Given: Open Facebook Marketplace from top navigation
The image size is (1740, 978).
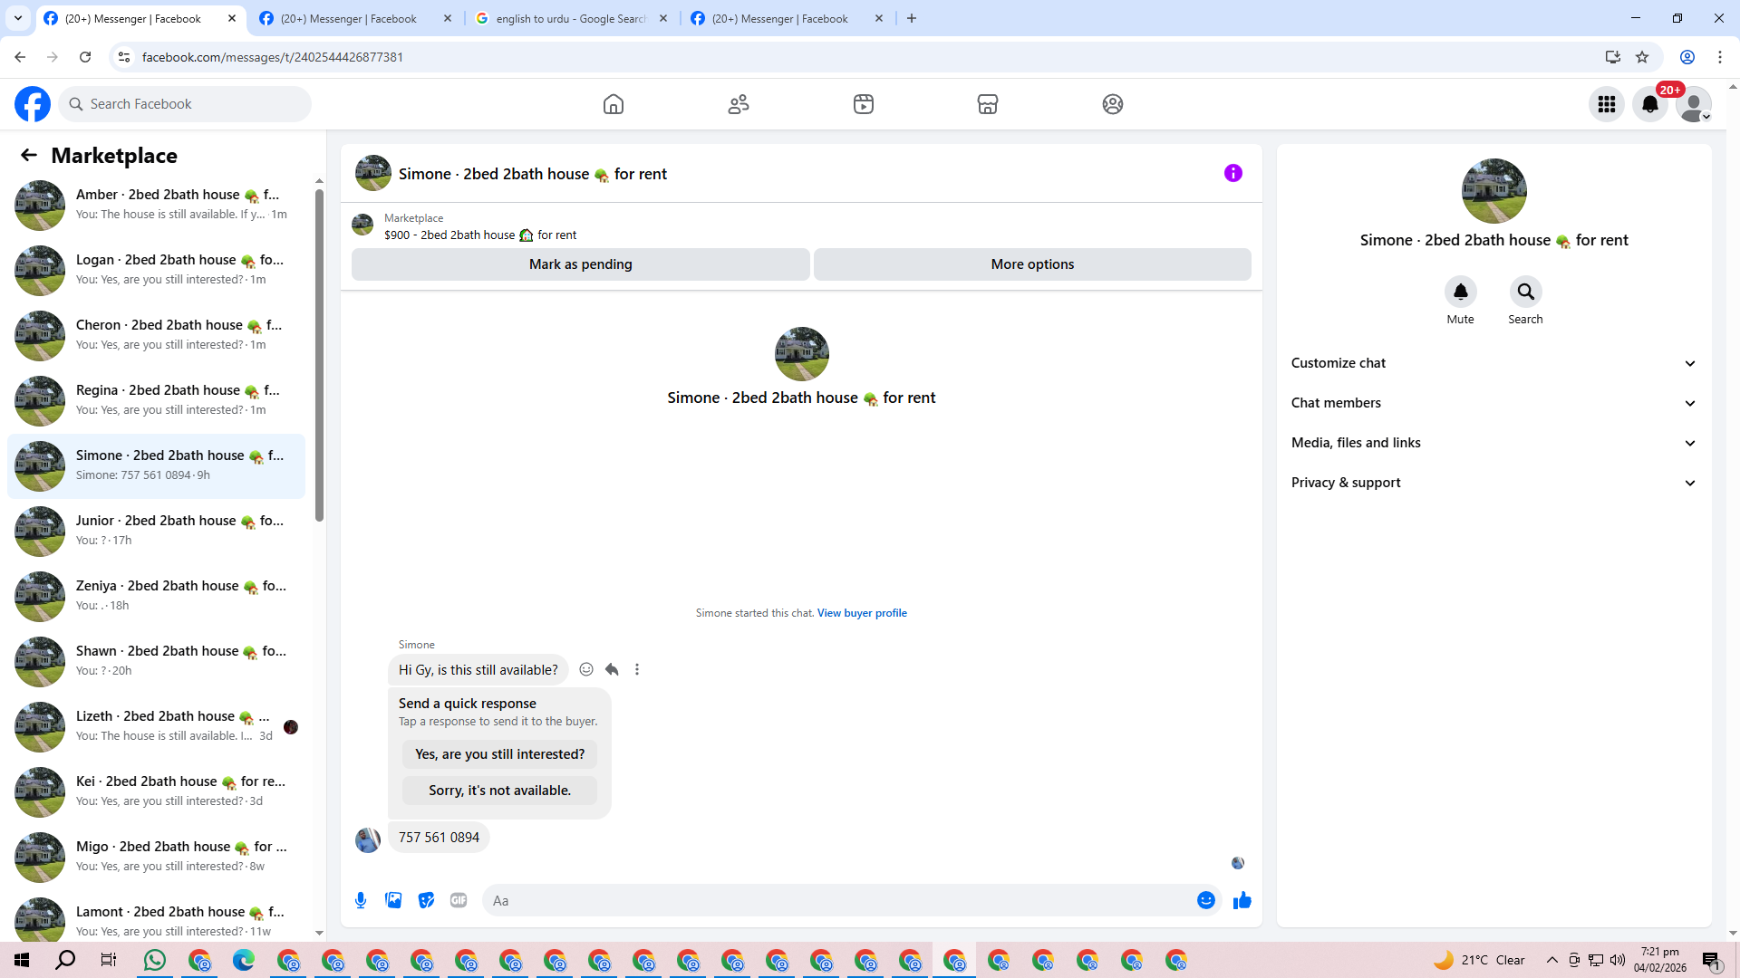Looking at the screenshot, I should point(987,104).
